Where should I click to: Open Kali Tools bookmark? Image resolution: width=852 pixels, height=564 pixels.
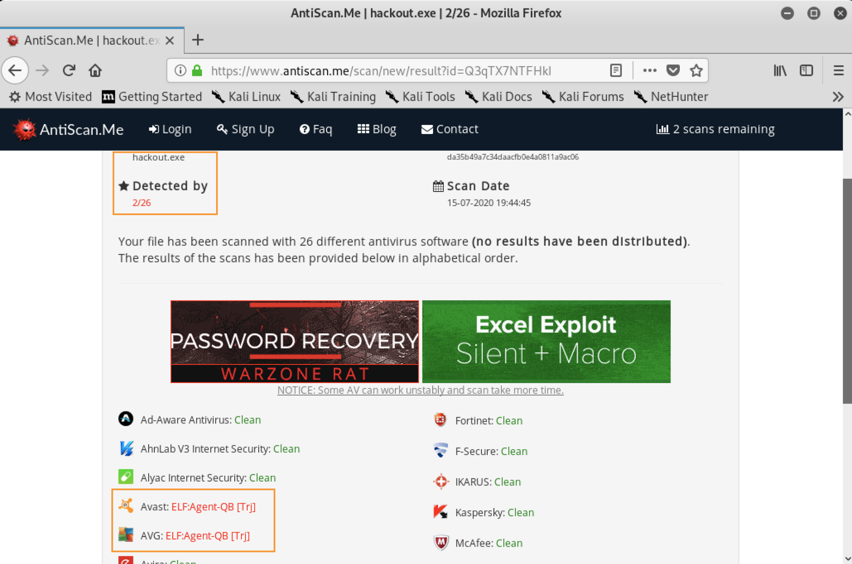click(421, 97)
